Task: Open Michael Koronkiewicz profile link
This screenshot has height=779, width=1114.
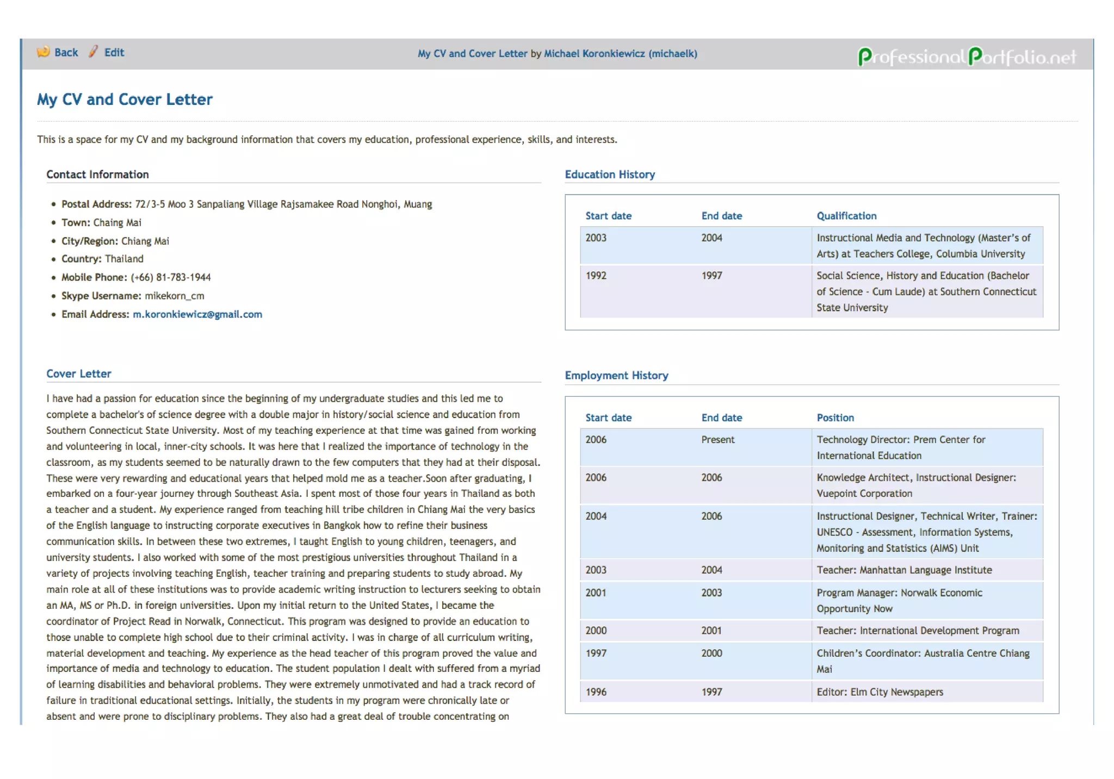Action: tap(620, 54)
